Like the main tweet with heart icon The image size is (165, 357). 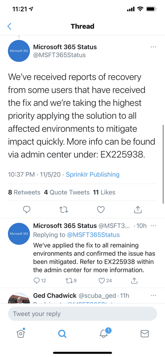point(101,210)
